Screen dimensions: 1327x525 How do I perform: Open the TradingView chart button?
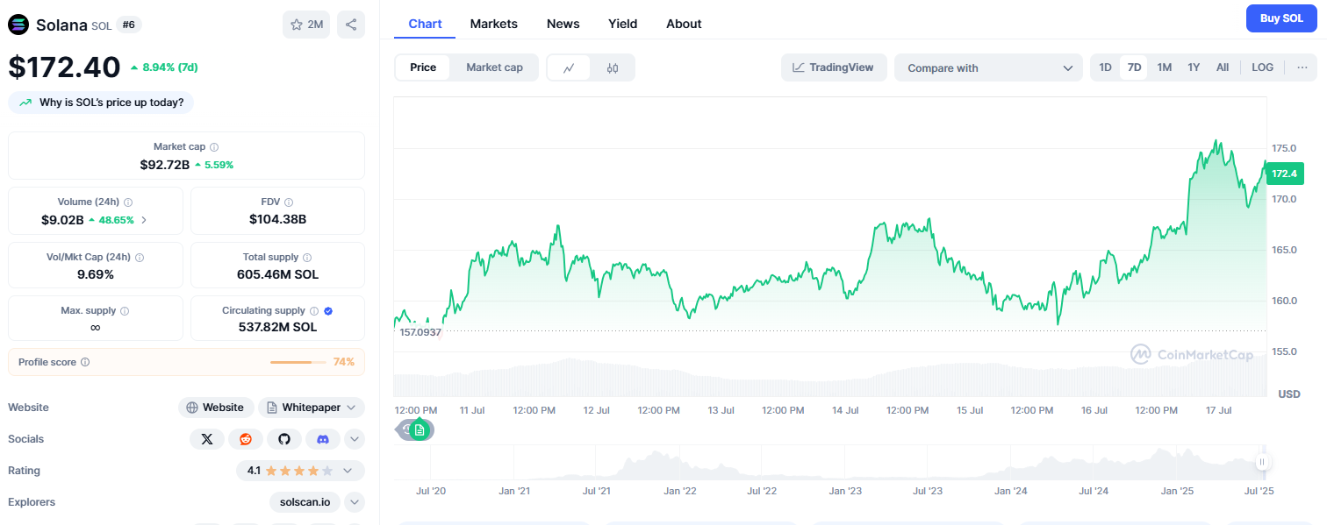click(x=834, y=67)
